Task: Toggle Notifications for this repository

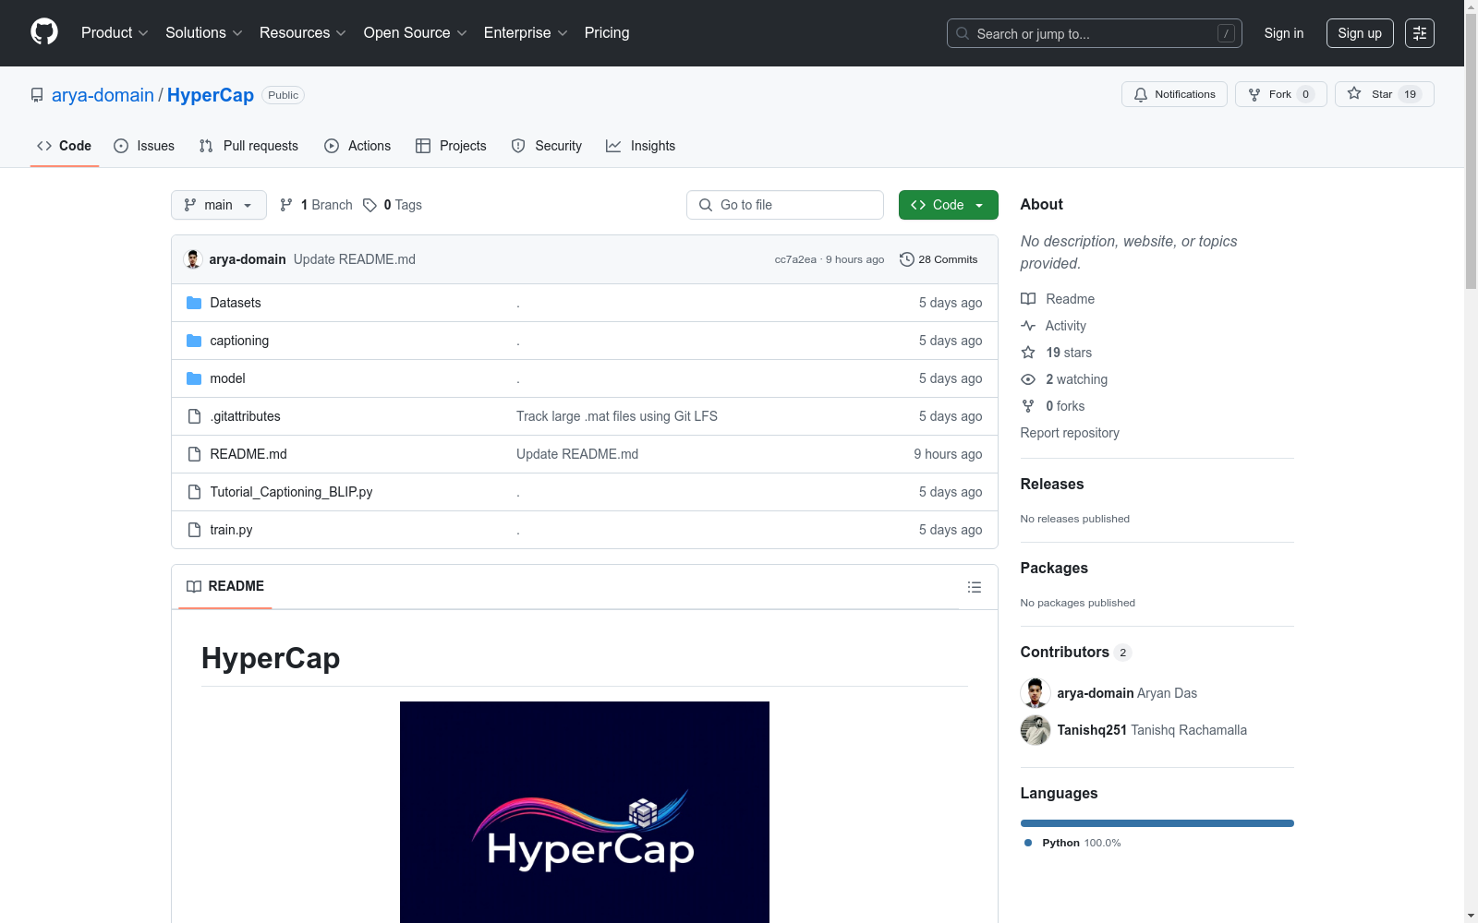Action: [1174, 94]
